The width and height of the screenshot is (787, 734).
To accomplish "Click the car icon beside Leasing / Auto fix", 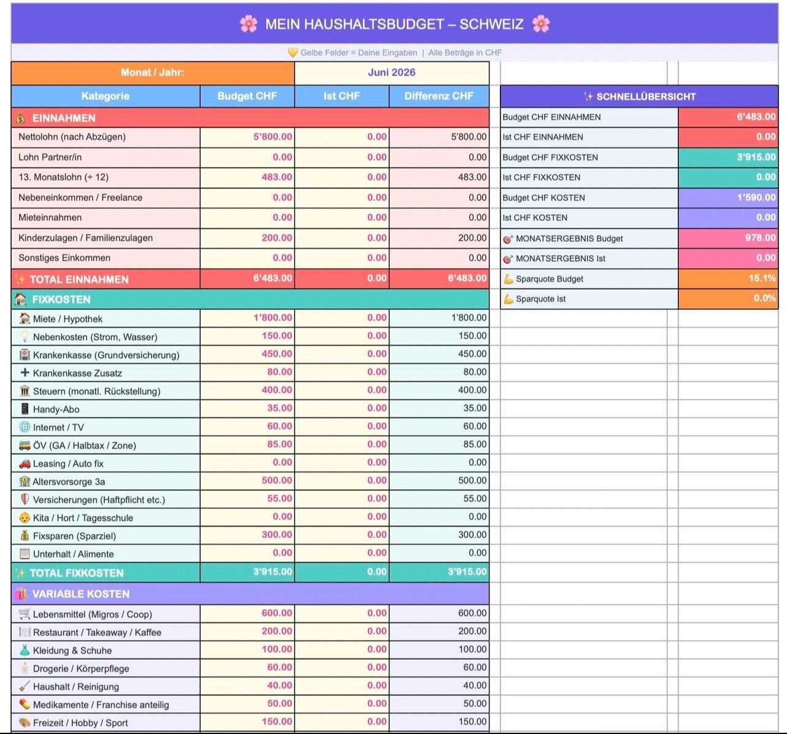I will coord(25,463).
